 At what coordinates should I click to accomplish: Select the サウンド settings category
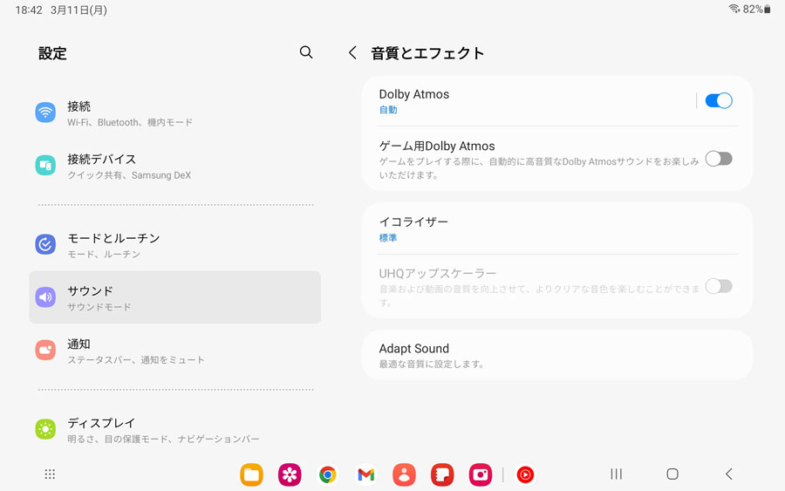point(174,297)
